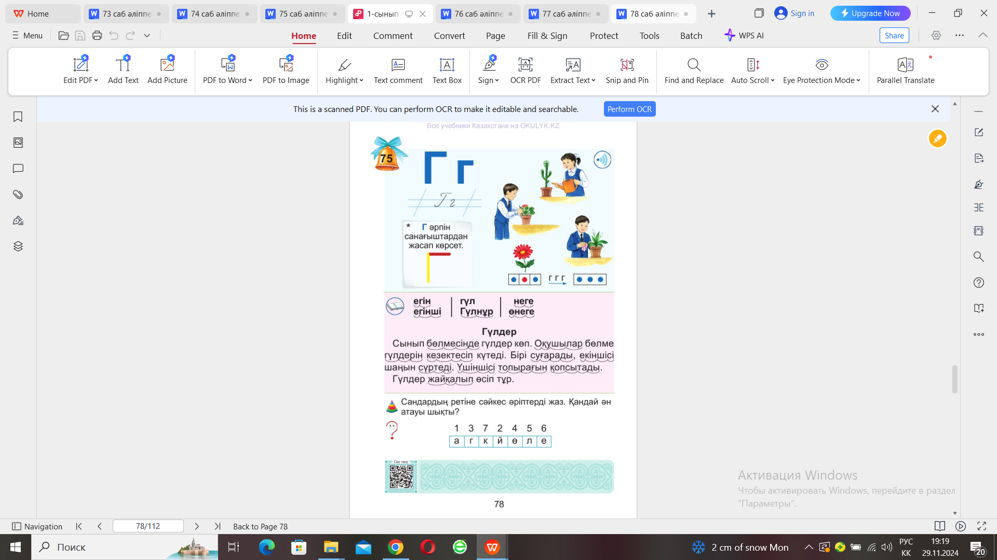This screenshot has height=560, width=997.
Task: Click the Parallel Translate icon
Action: [905, 65]
